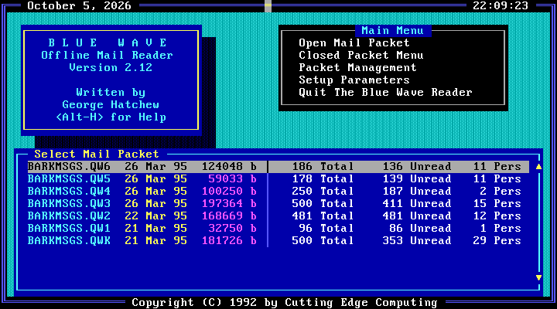This screenshot has height=309, width=557.
Task: Click 2 Pers personal count
Action: click(x=501, y=192)
